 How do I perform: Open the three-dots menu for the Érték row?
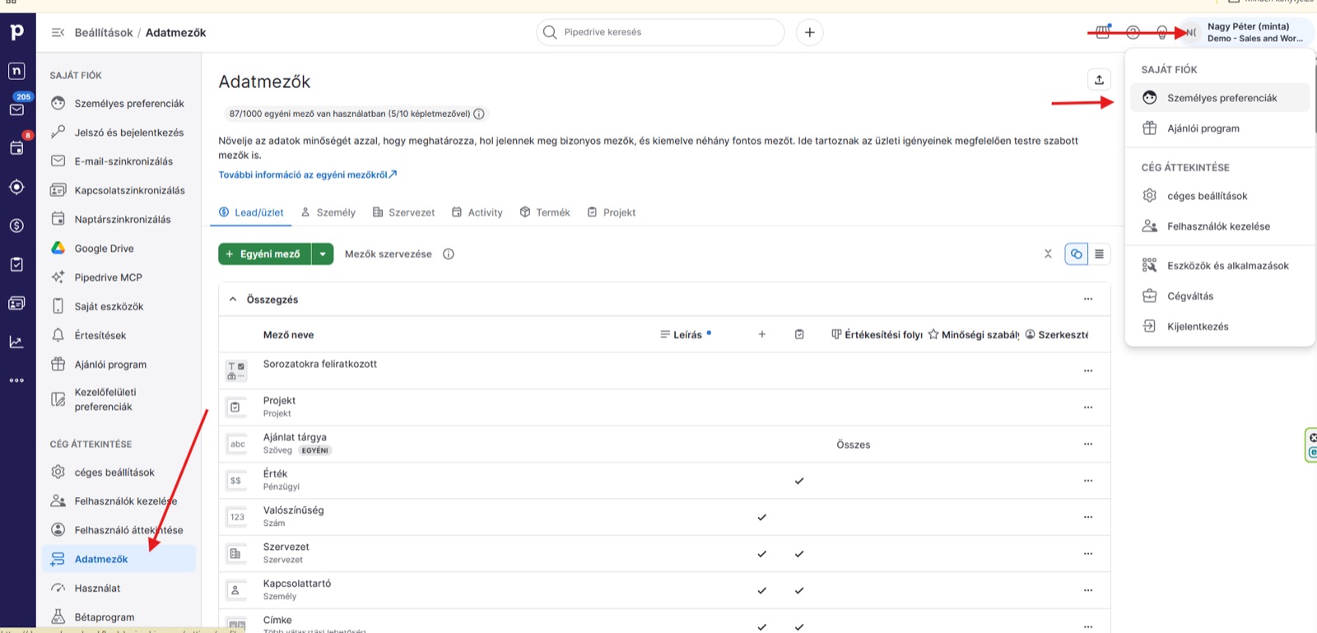(1088, 481)
